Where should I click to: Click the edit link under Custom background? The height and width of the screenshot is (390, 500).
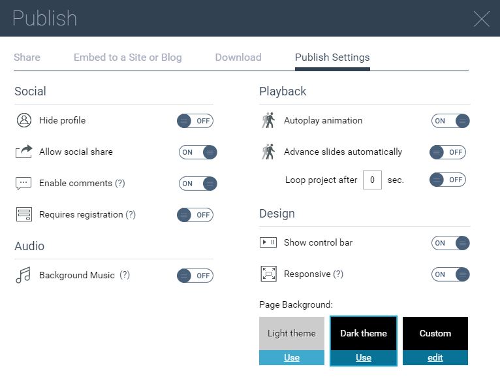[x=435, y=357]
